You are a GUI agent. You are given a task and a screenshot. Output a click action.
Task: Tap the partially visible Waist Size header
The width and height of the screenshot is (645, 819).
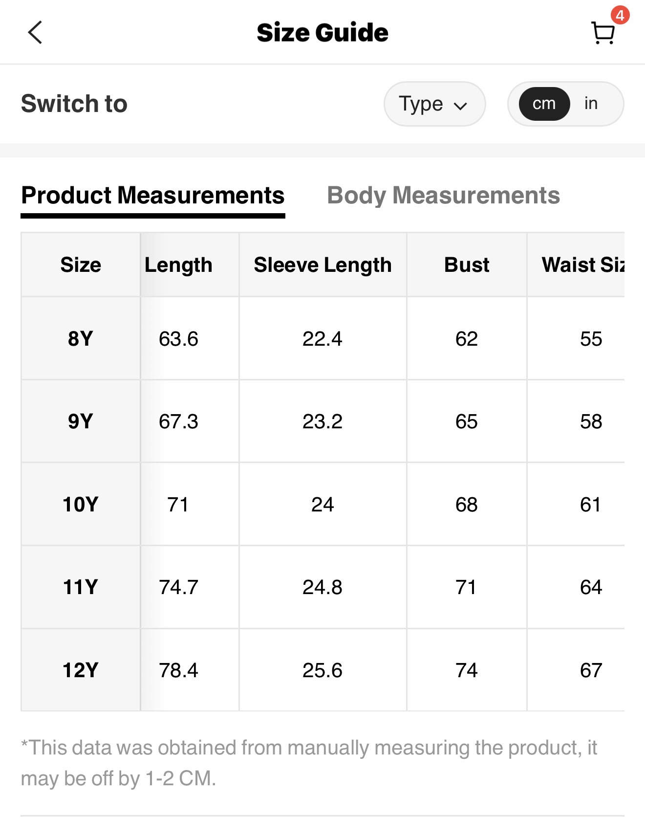(582, 265)
